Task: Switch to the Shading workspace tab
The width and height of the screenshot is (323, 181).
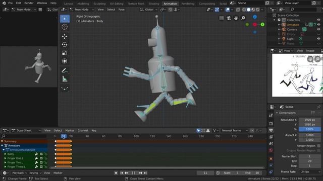Action: 154,4
